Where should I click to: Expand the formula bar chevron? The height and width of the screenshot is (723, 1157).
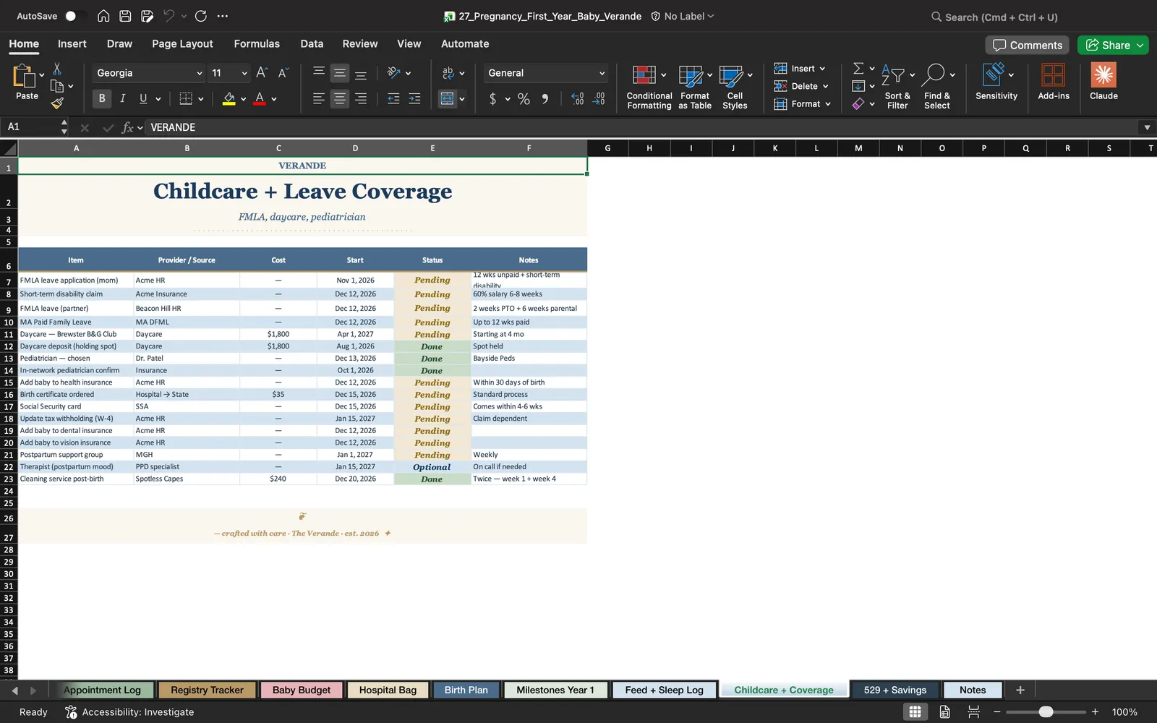pos(1147,127)
